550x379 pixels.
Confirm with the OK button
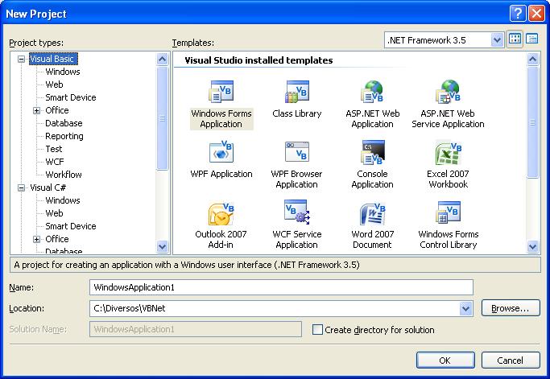coord(444,360)
